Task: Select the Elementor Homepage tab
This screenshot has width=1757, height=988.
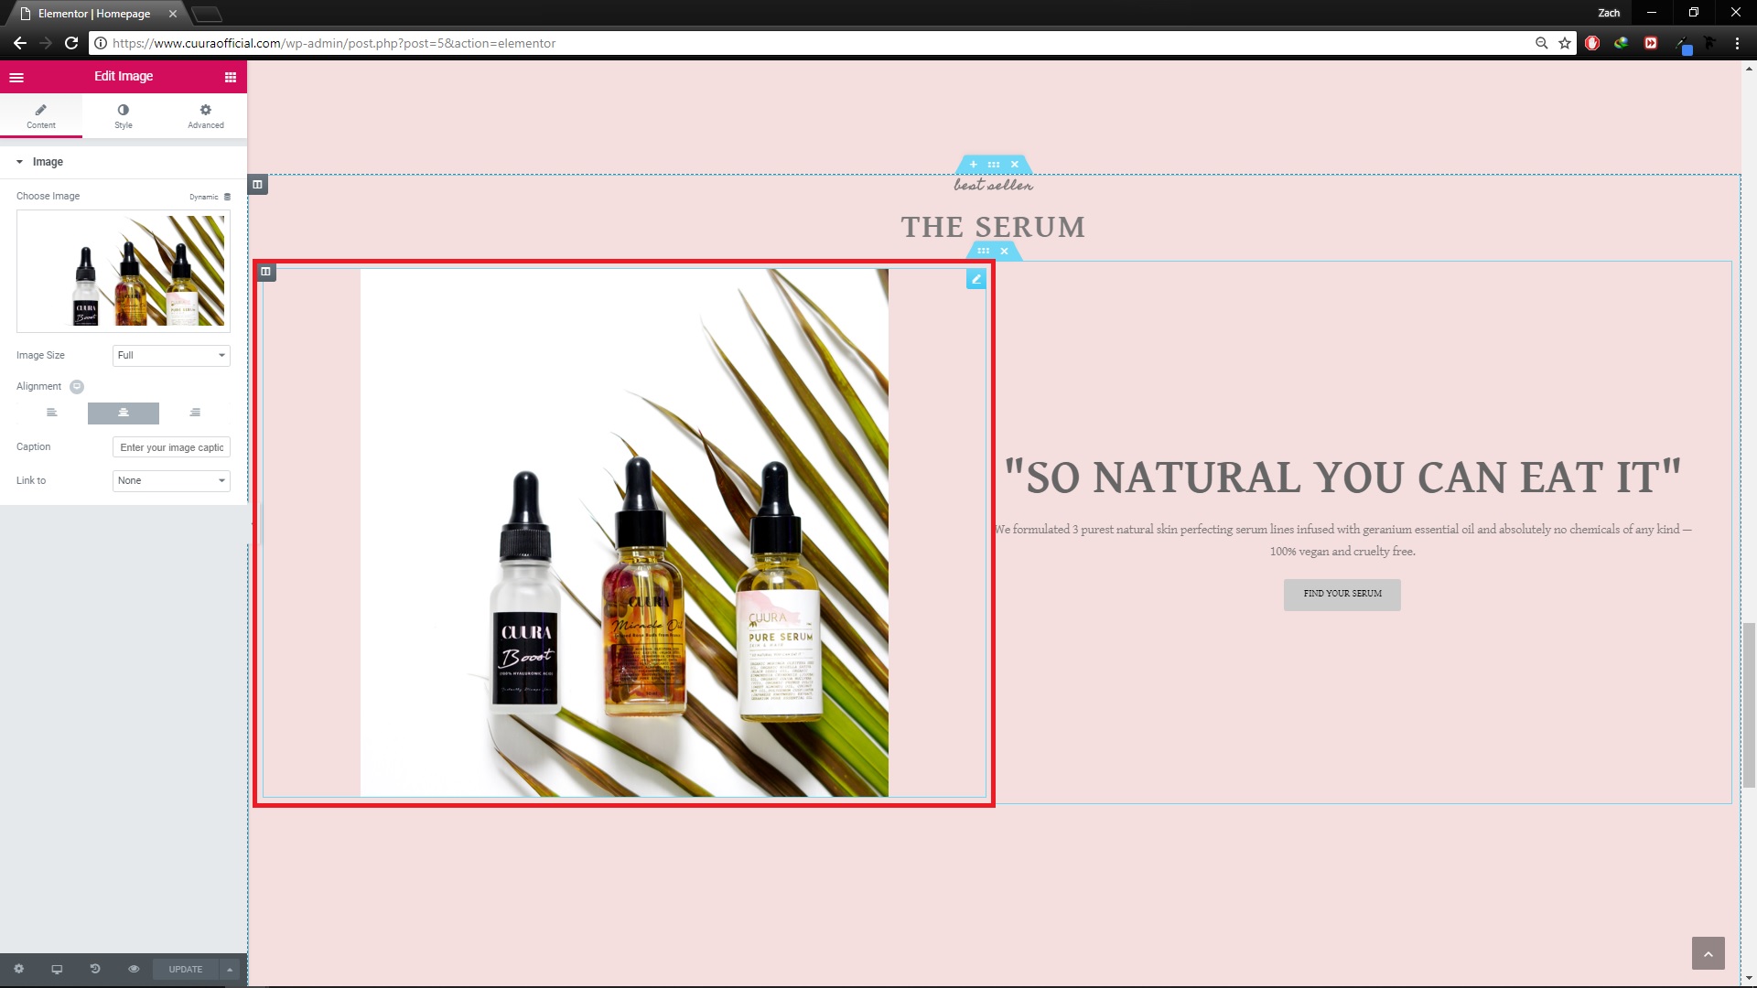Action: pos(96,14)
